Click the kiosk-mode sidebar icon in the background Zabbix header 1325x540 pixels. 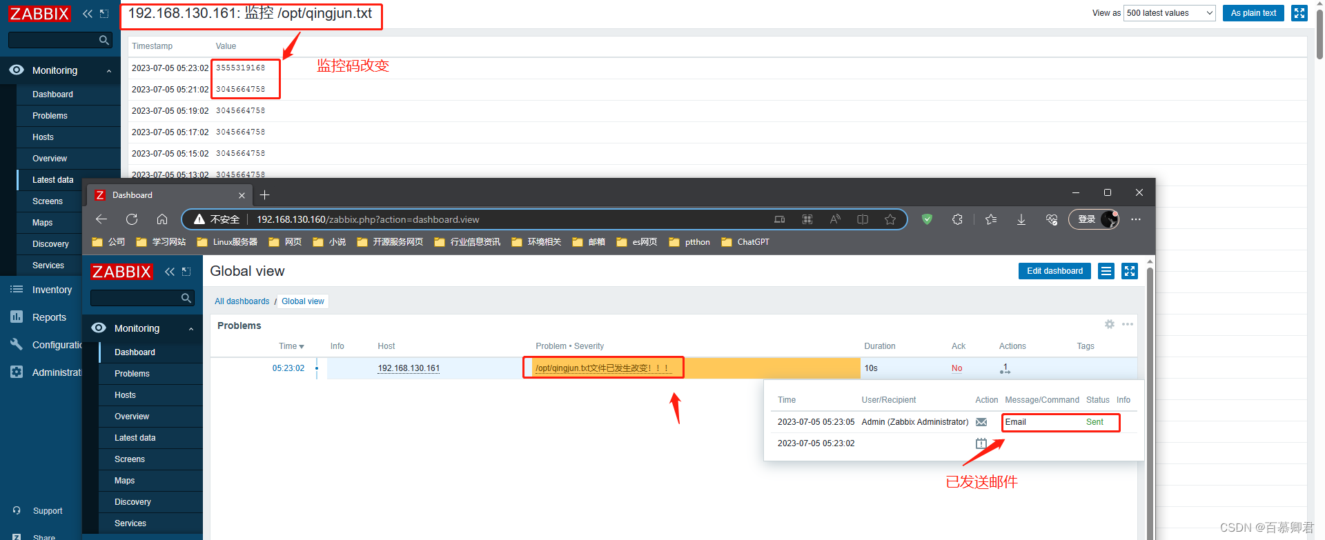[x=104, y=14]
